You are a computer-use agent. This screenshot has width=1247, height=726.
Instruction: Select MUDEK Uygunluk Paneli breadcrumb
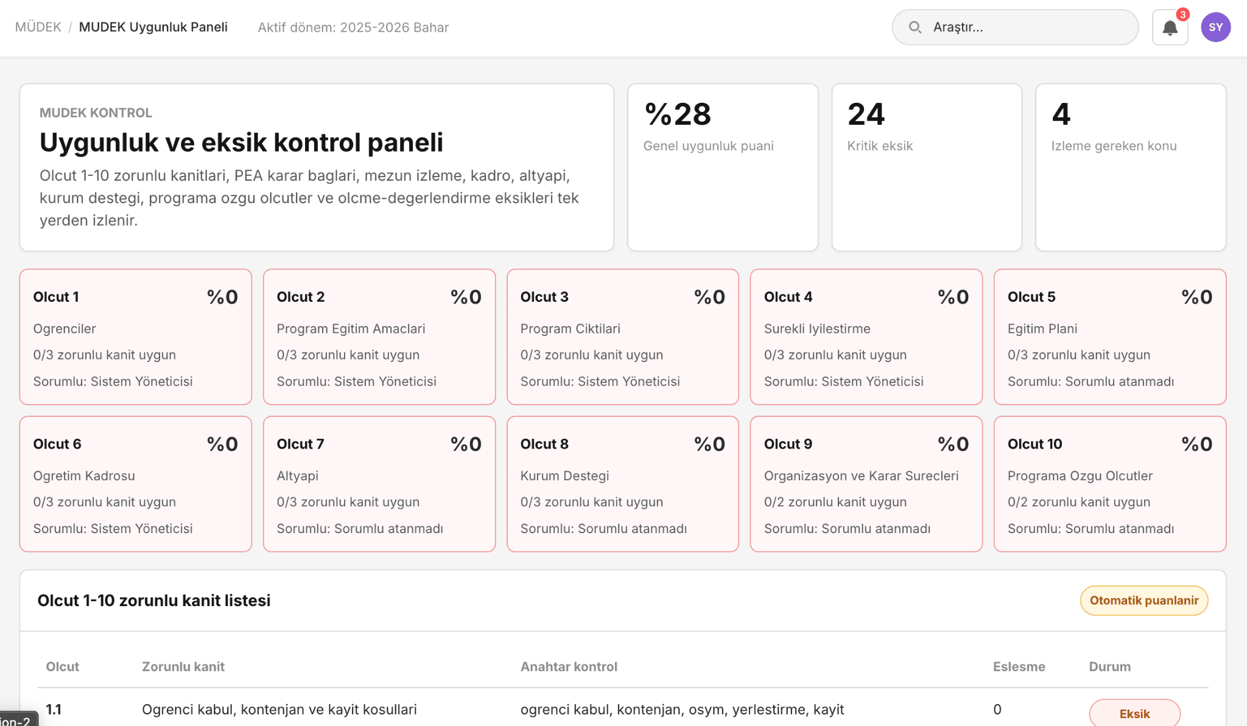(x=153, y=27)
